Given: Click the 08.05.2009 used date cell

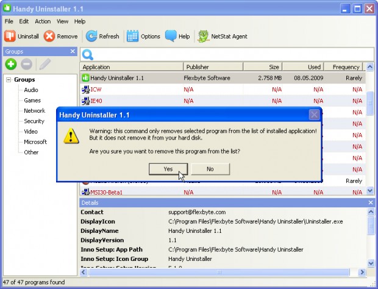Looking at the screenshot, I should point(308,78).
